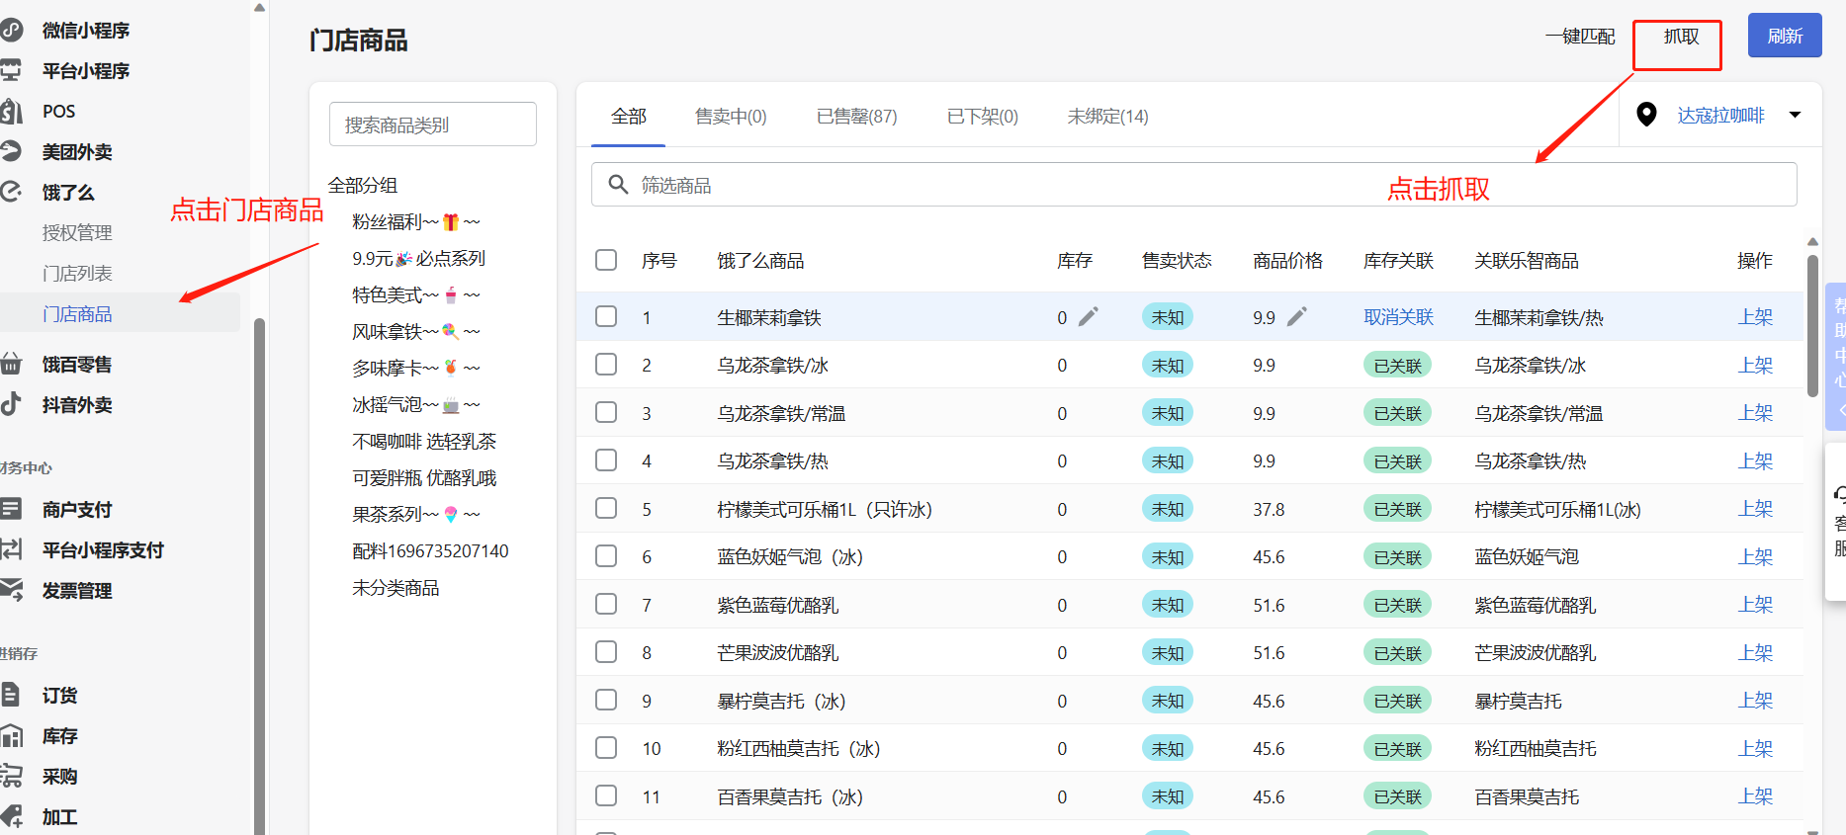Select checkbox for 乌龙茶拿铁/常温 row

pos(606,412)
